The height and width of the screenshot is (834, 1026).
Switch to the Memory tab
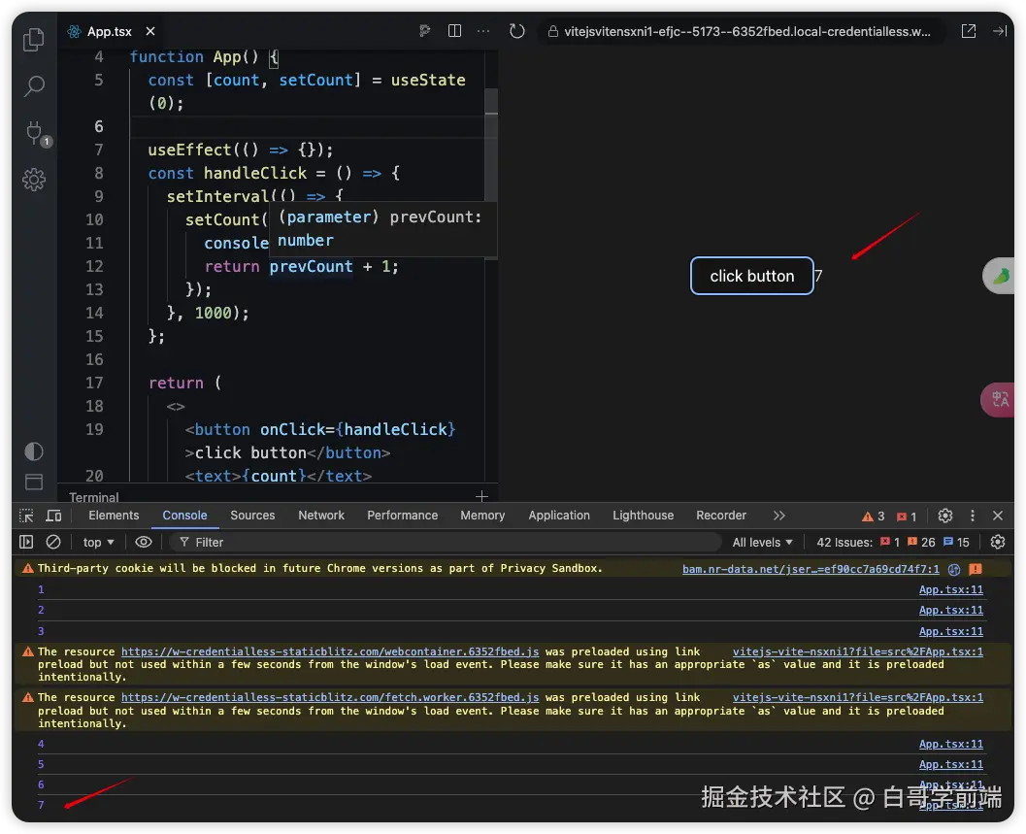pyautogui.click(x=482, y=516)
